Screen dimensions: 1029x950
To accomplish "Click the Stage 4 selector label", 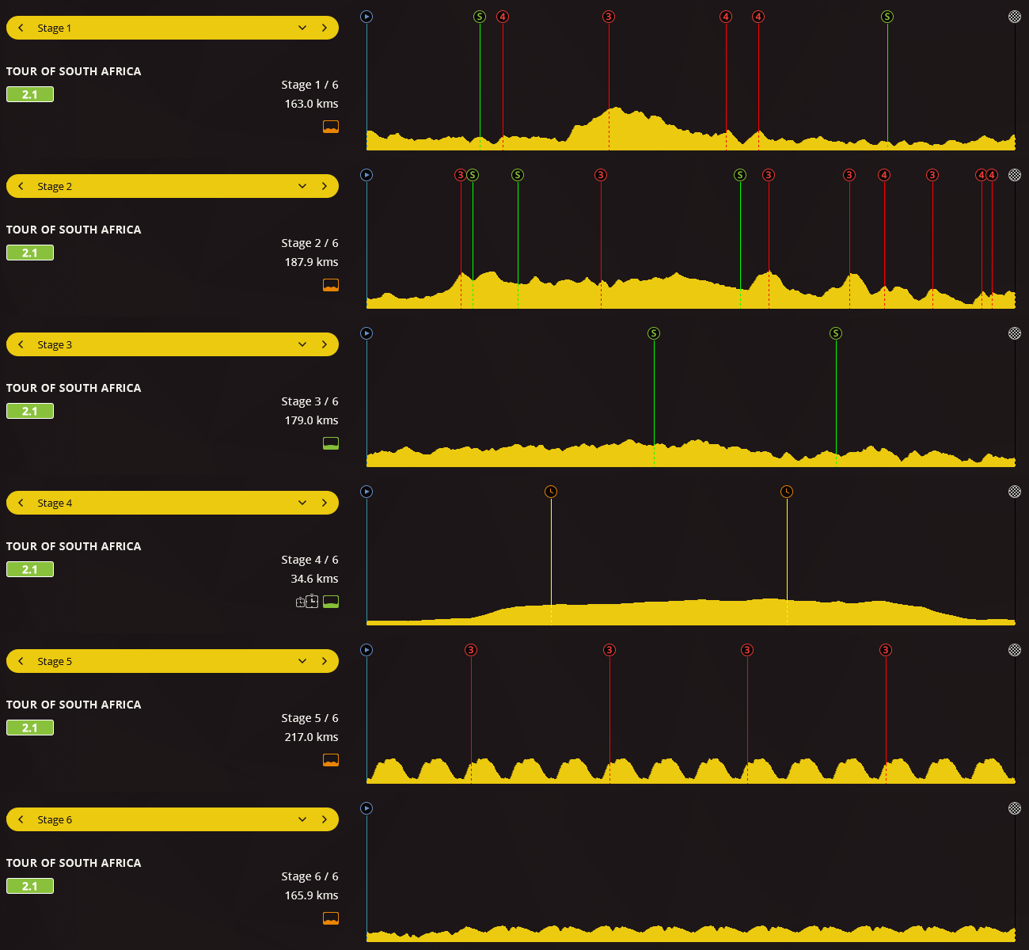I will tap(55, 503).
